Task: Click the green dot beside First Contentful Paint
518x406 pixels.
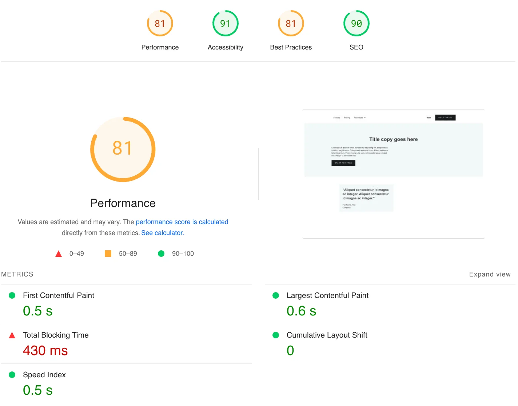Action: (12, 295)
